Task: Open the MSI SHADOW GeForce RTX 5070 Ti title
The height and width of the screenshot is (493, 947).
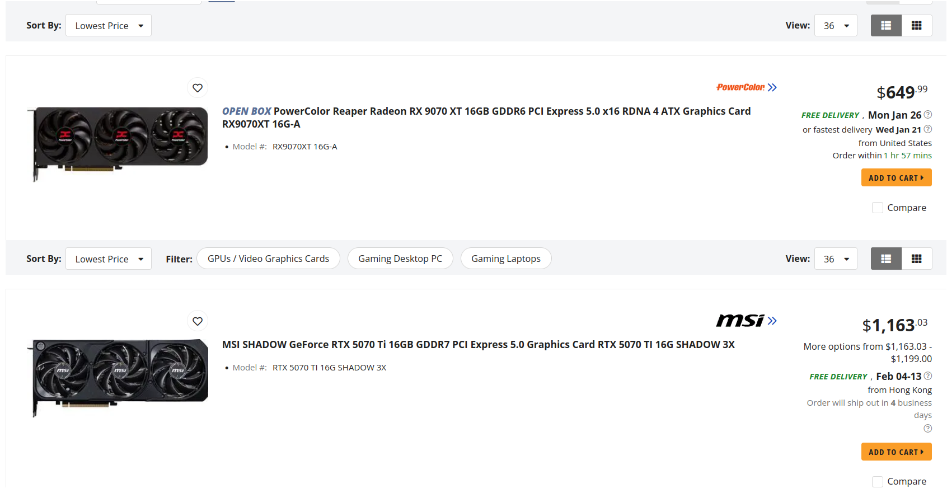Action: coord(479,345)
